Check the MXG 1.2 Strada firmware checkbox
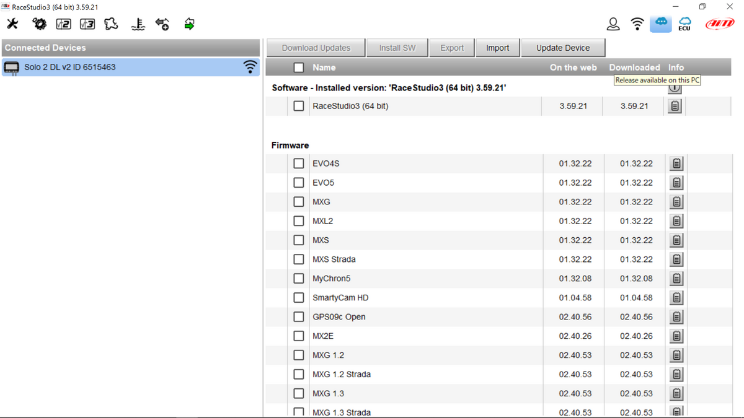 pos(299,375)
